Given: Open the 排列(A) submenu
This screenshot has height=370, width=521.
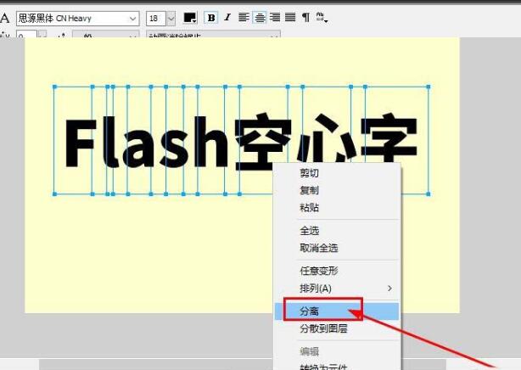Looking at the screenshot, I should pos(337,289).
